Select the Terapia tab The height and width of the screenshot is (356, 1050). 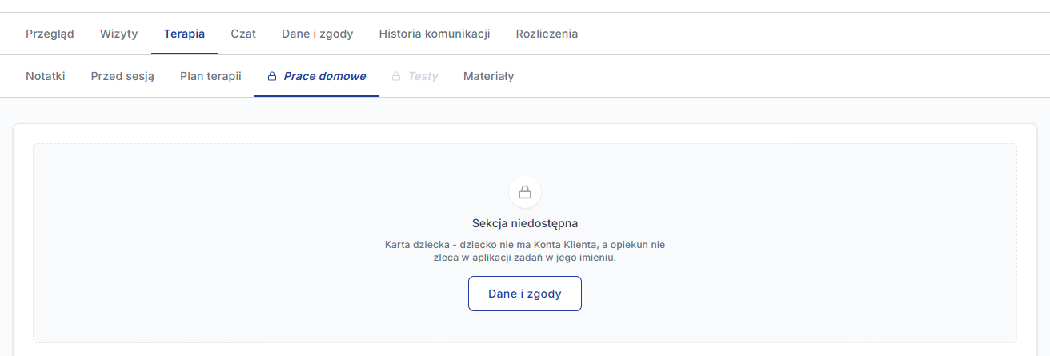pos(184,34)
